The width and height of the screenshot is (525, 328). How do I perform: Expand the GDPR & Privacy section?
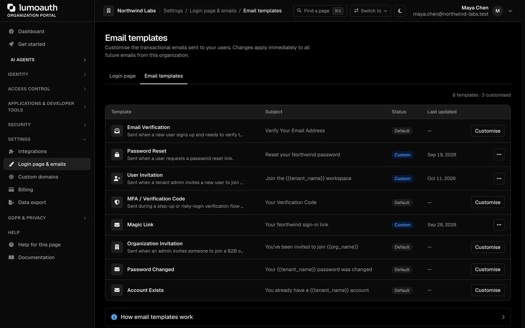tap(47, 218)
